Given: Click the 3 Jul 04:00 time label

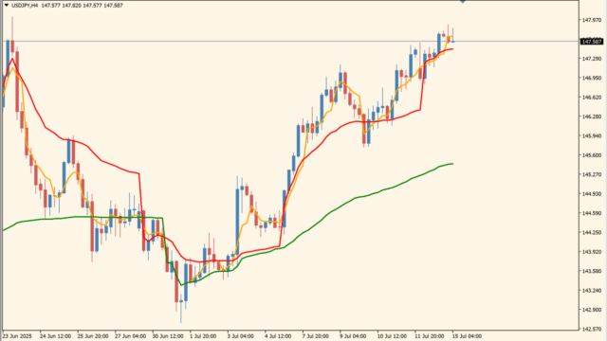Looking at the screenshot, I should coord(240,336).
